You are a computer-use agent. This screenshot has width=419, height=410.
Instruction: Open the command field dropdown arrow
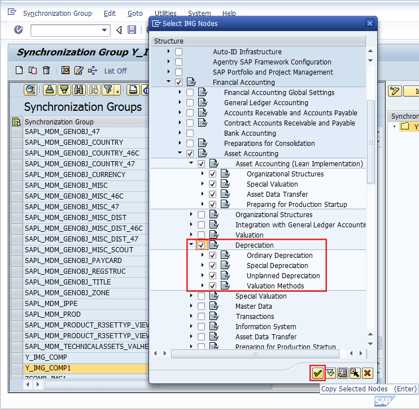coord(104,30)
